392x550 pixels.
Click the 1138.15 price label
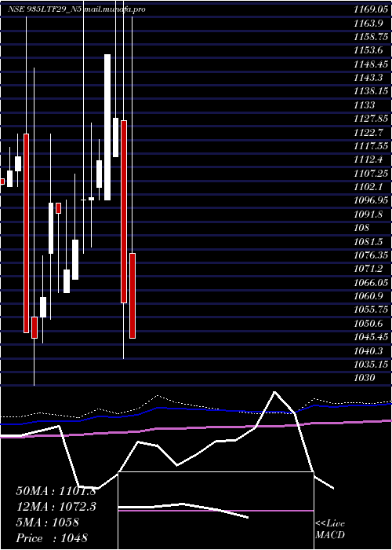click(371, 92)
